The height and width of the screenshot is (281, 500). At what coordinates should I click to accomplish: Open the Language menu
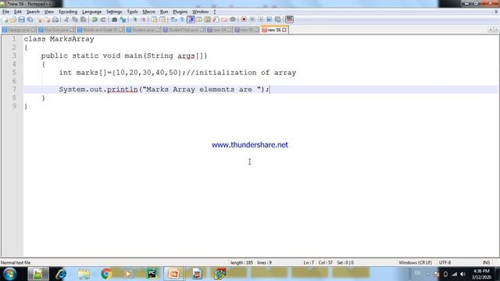tap(91, 12)
